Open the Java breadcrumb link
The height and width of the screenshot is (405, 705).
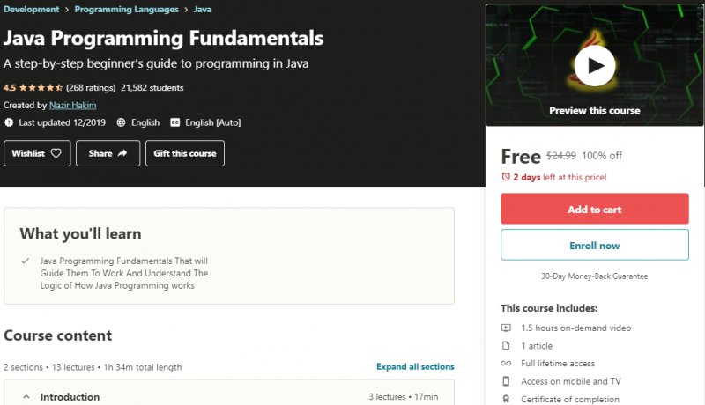[203, 10]
